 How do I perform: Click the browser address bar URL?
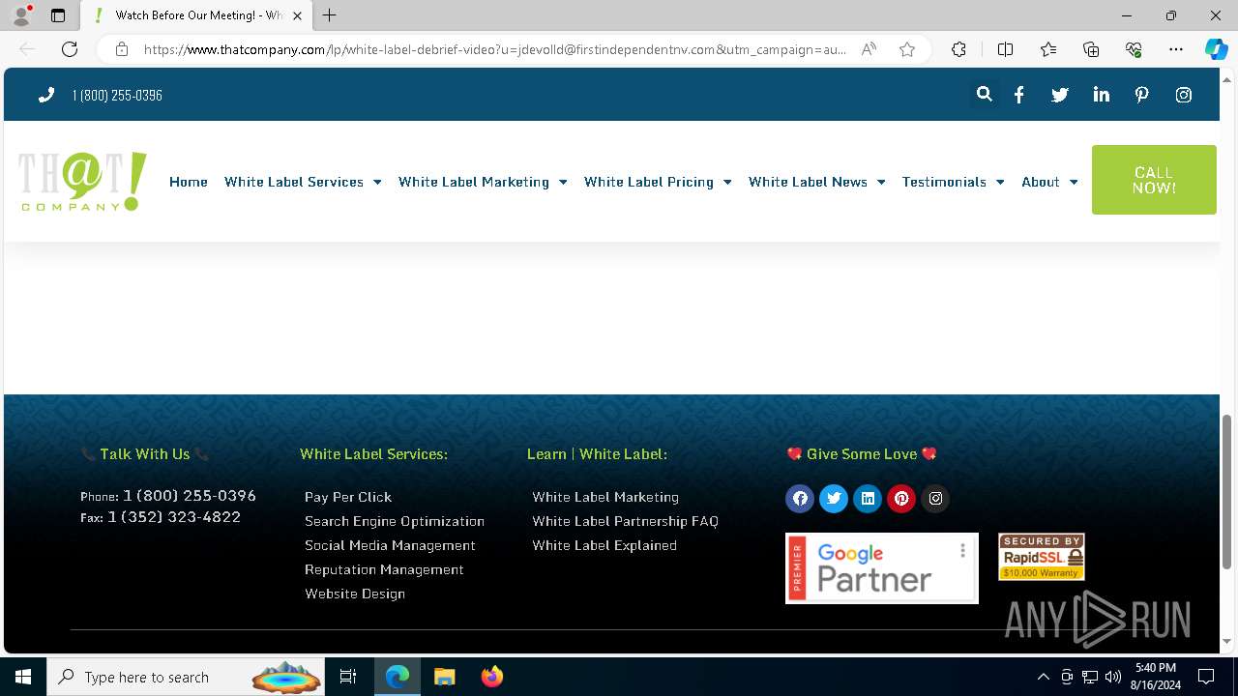coord(494,49)
